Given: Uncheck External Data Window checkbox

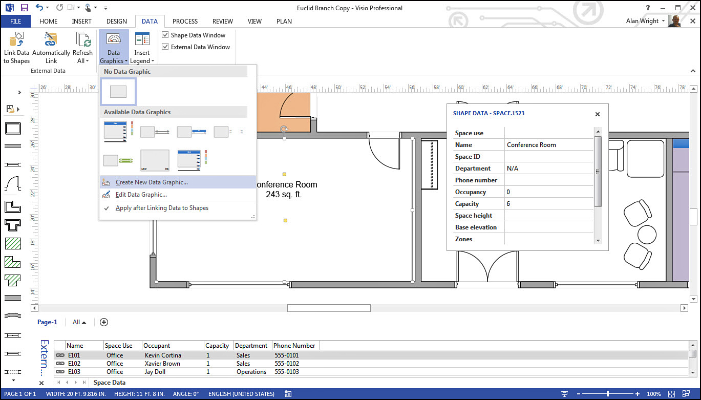Looking at the screenshot, I should click(165, 47).
